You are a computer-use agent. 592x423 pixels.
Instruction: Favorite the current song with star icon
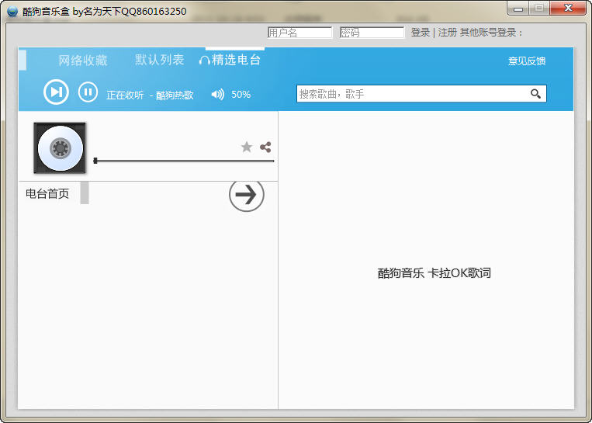(x=247, y=147)
